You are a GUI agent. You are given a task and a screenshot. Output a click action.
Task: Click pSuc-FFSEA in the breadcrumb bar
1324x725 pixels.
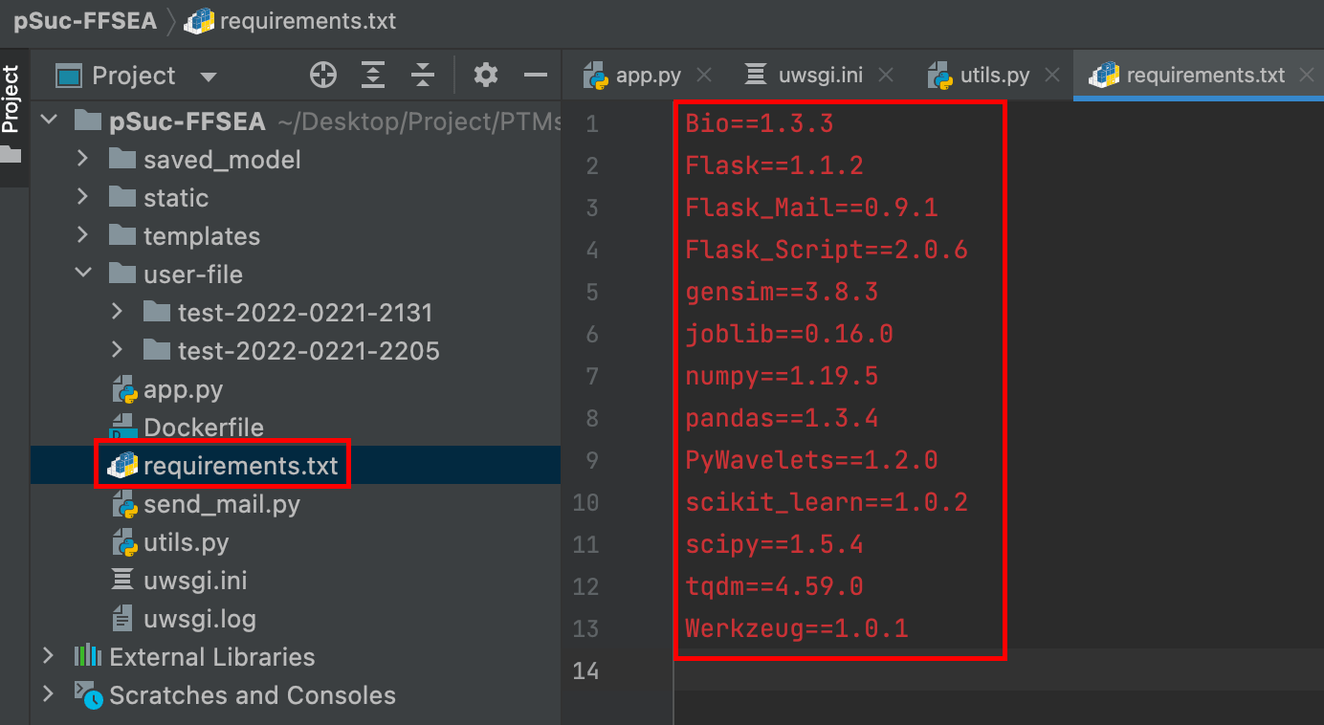(x=85, y=21)
